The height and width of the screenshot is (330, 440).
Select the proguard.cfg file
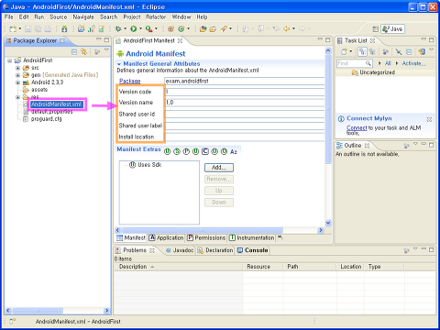[46, 119]
